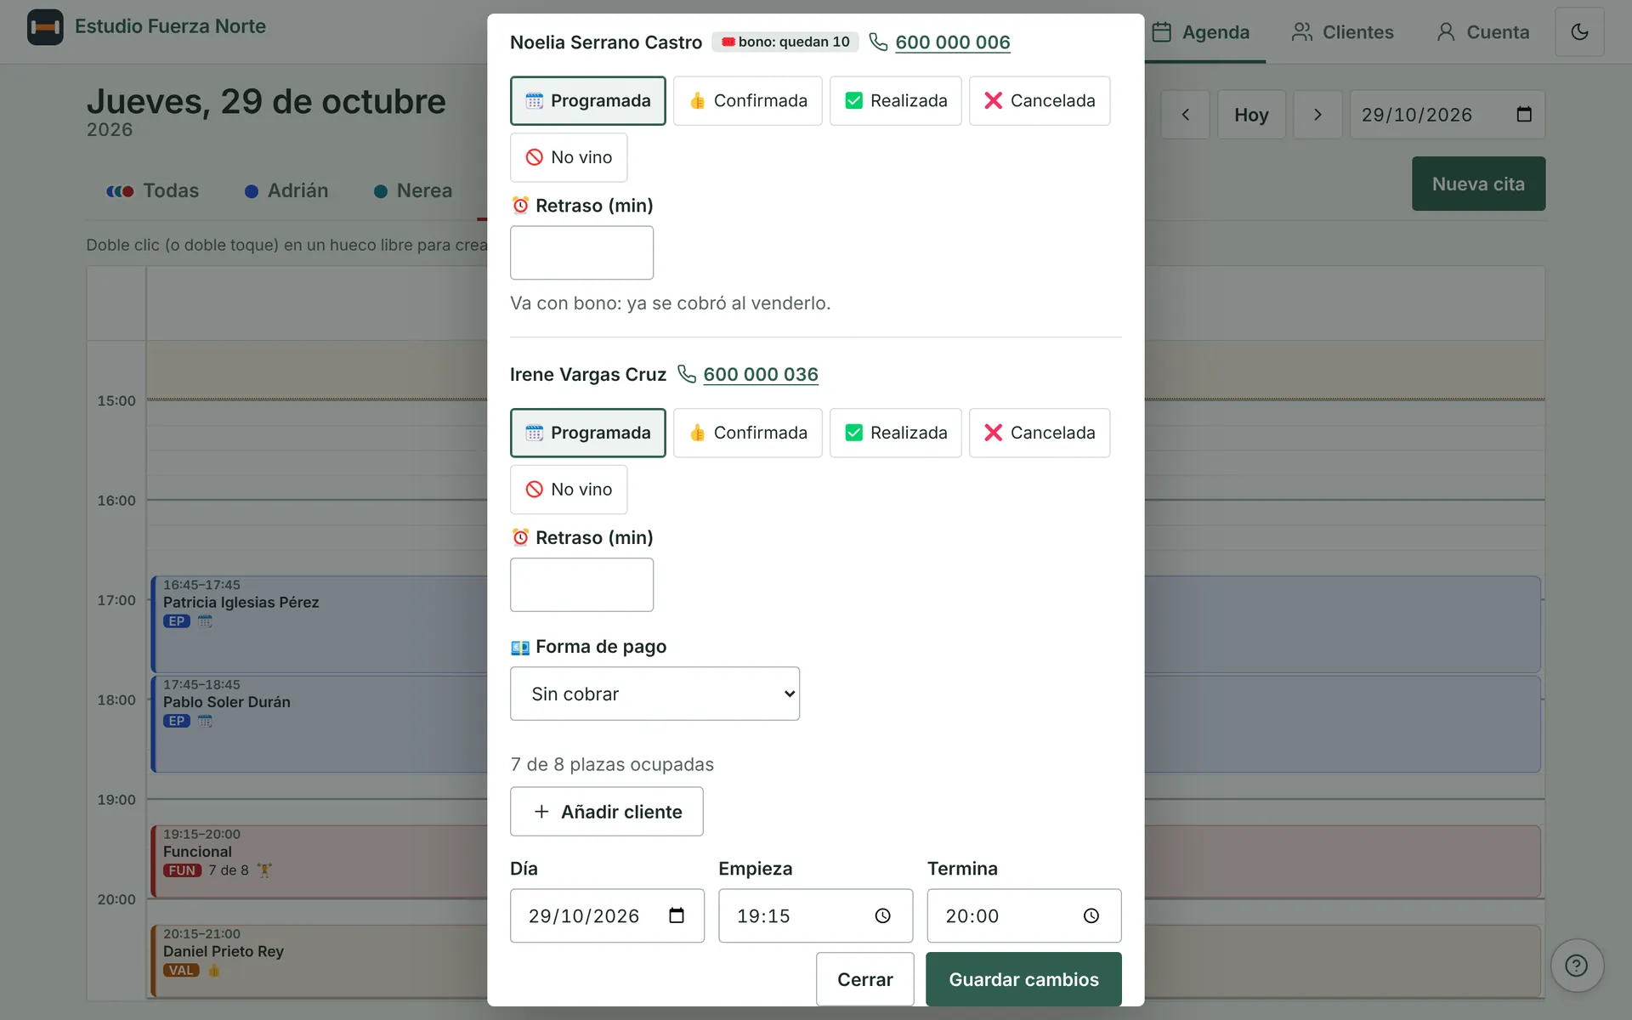Open the help question mark button
Image resolution: width=1632 pixels, height=1020 pixels.
tap(1577, 966)
